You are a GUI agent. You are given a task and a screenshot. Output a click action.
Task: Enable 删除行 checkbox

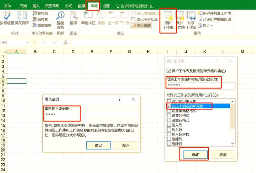pos(169,144)
